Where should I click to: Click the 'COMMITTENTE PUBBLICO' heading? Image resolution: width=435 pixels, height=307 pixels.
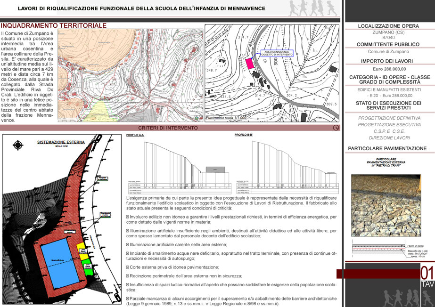point(388,44)
